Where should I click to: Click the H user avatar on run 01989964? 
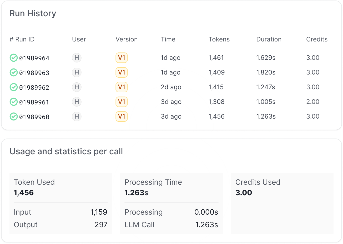[77, 58]
